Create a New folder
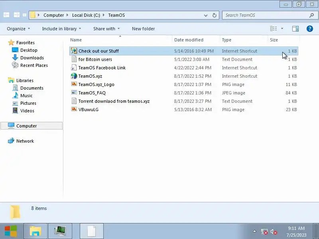Image resolution: width=319 pixels, height=239 pixels. pyautogui.click(x=143, y=29)
